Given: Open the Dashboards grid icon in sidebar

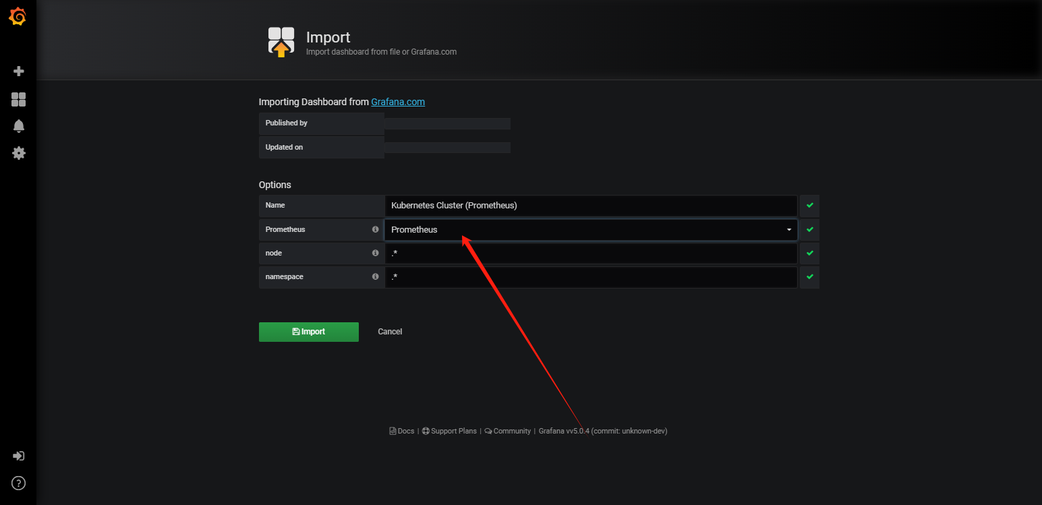Looking at the screenshot, I should click(x=19, y=100).
